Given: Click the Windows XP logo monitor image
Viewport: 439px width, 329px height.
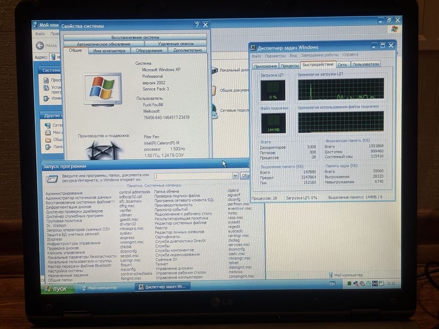Looking at the screenshot, I should pos(103,89).
